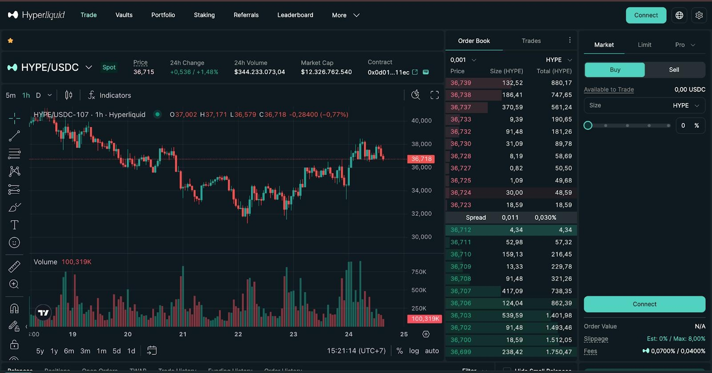The height and width of the screenshot is (373, 712).
Task: Toggle HYPE/USDC series visibility dot
Action: (157, 114)
